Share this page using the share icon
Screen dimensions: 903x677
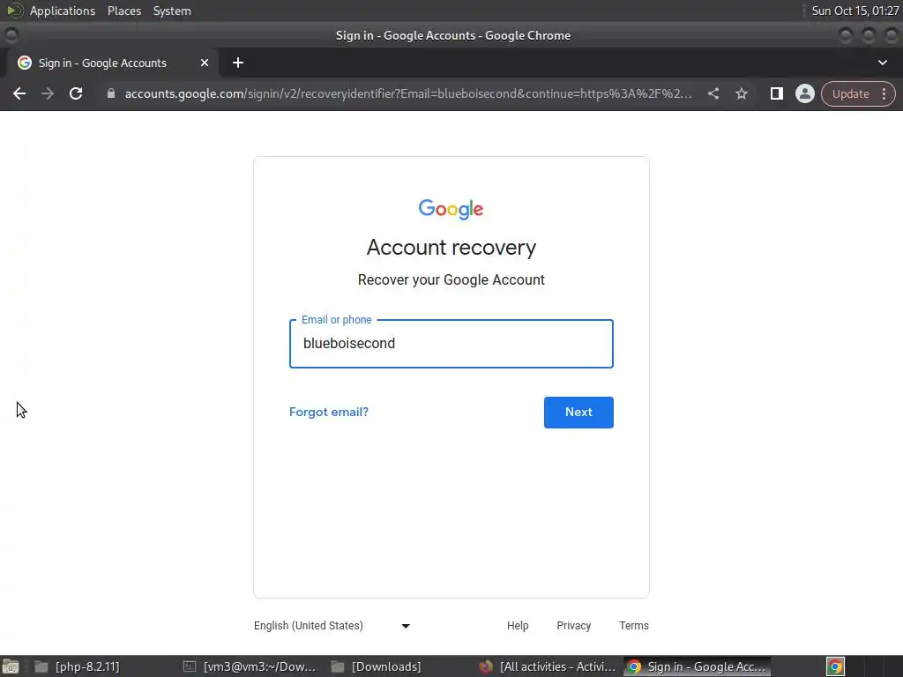(x=713, y=93)
